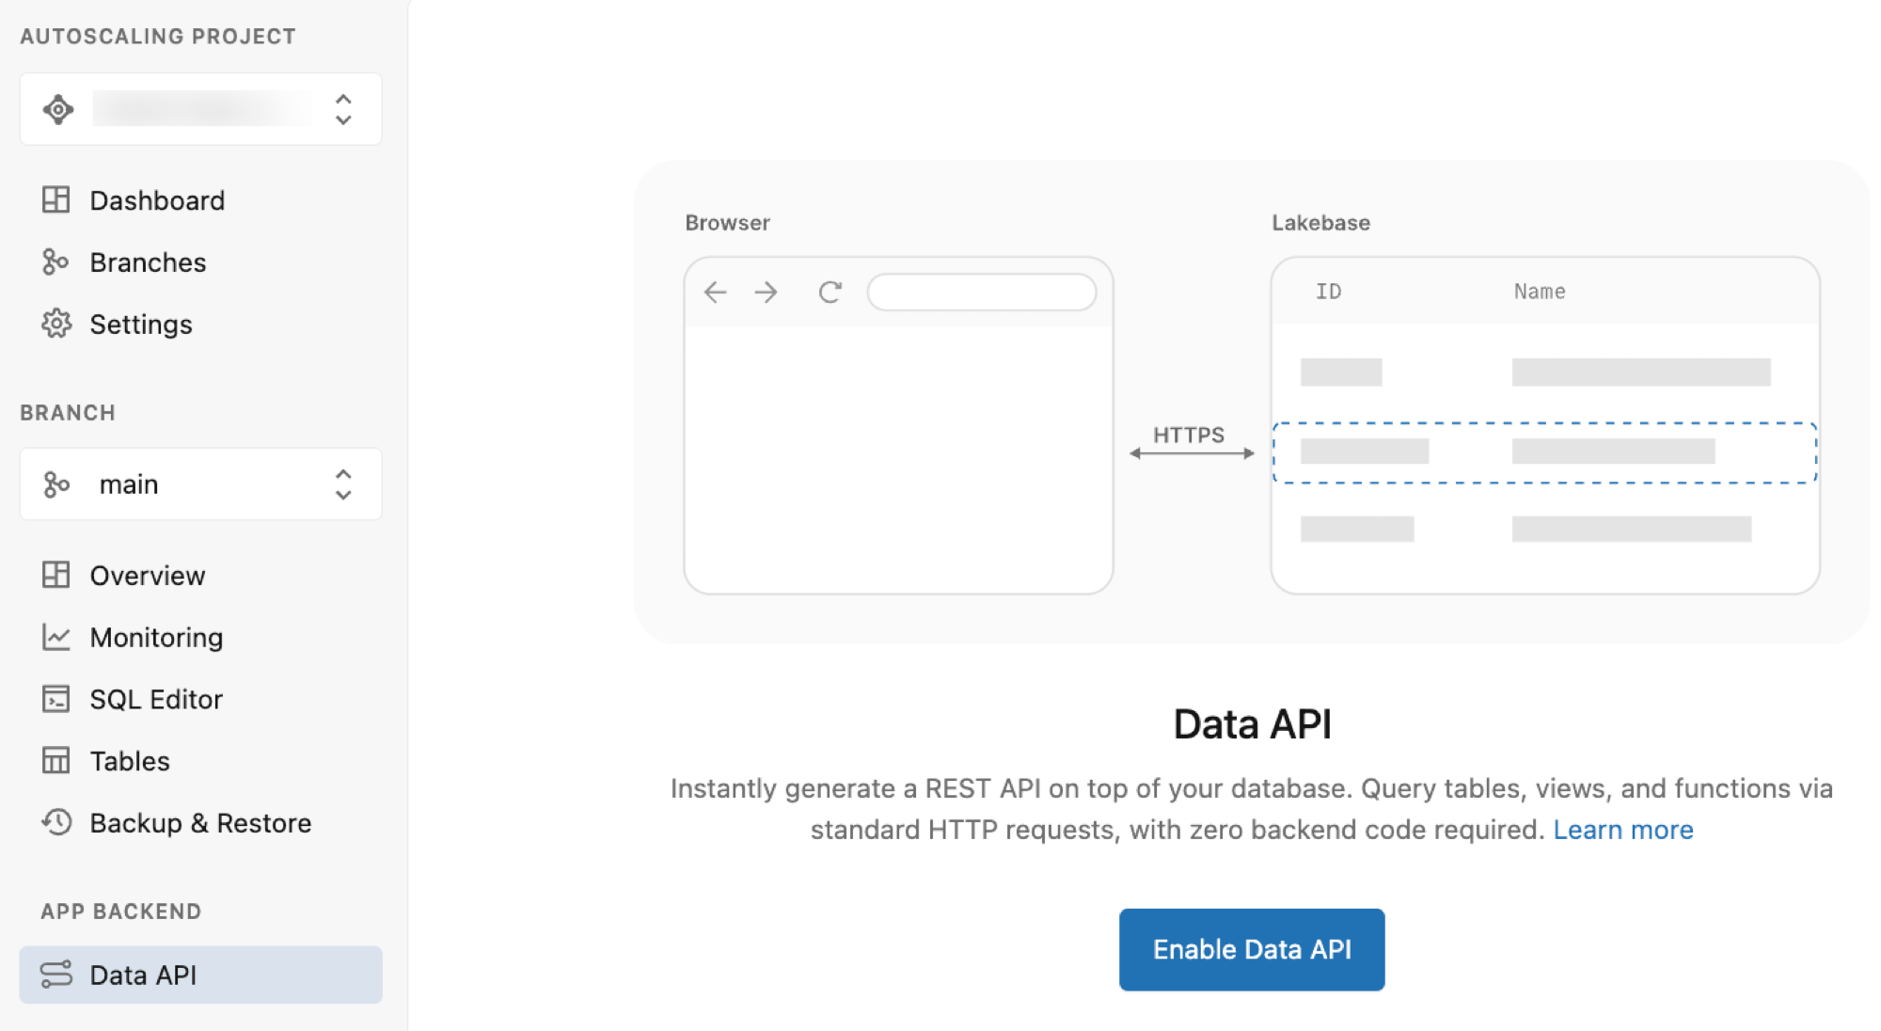The height and width of the screenshot is (1031, 1881).
Task: Select the SQL Editor icon
Action: coord(56,699)
